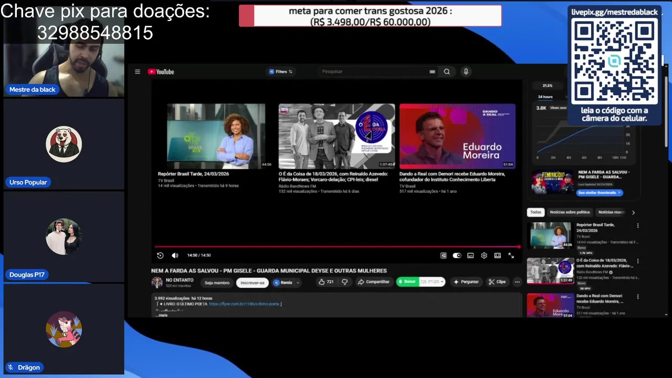
Task: Select the Todos filter chip
Action: tap(535, 212)
